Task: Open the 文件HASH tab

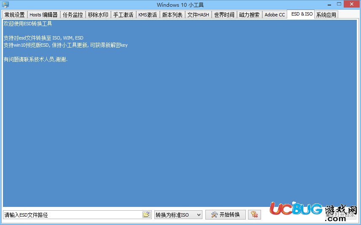Action: coord(198,15)
